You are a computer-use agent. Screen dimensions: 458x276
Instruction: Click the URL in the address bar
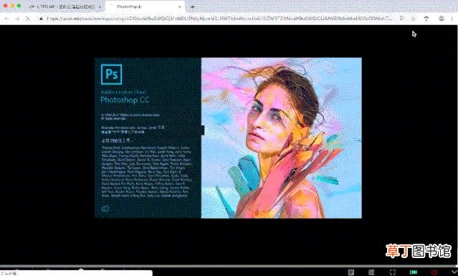click(219, 19)
